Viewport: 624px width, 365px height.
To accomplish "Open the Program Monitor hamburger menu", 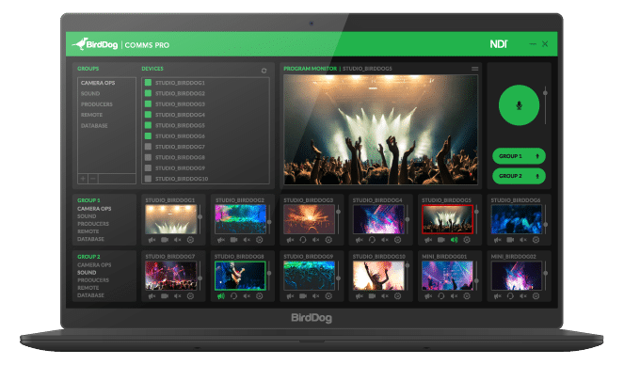I will click(x=474, y=69).
